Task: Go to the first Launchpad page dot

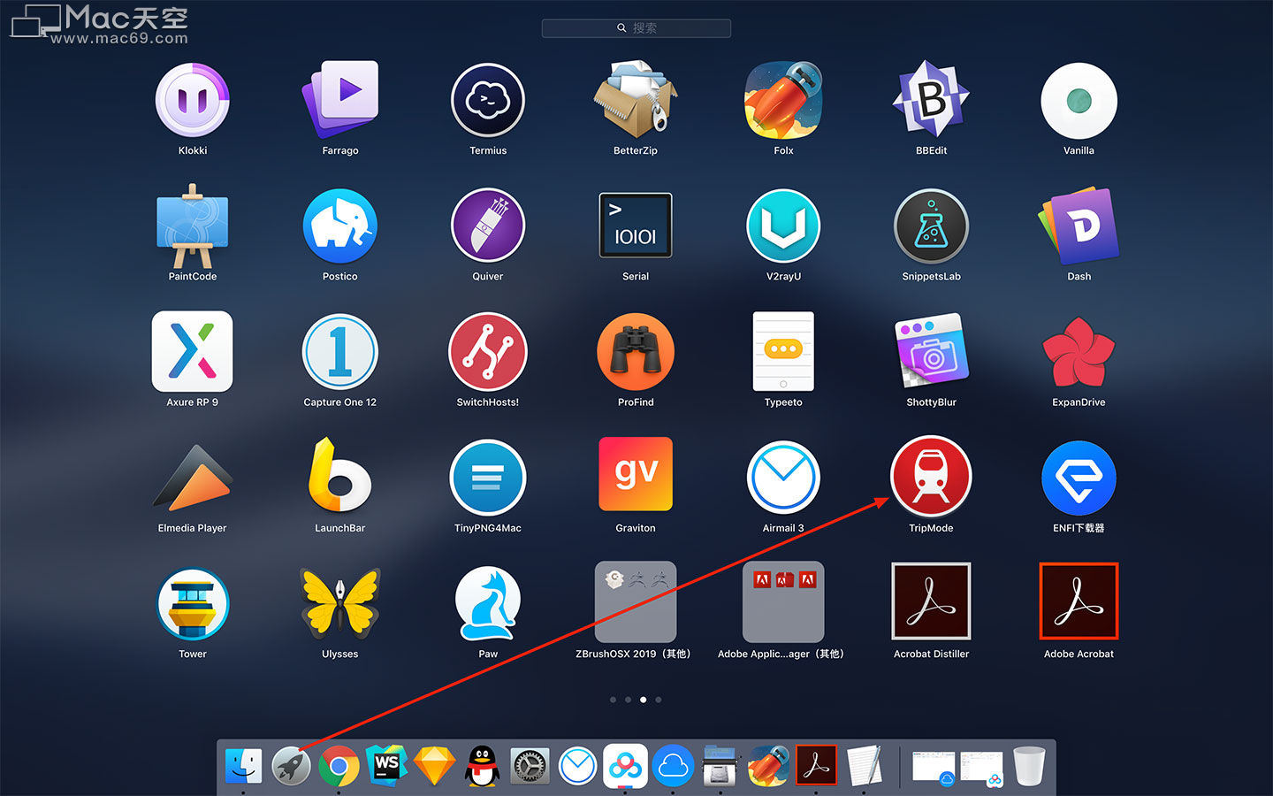Action: (x=613, y=700)
